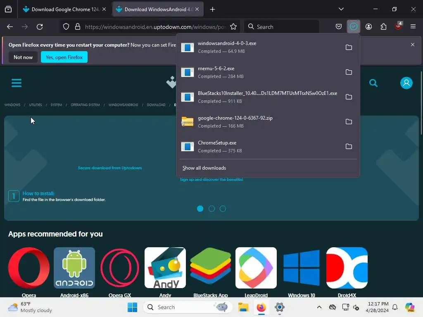Image resolution: width=423 pixels, height=317 pixels.
Task: Open the Windows 10 app icon
Action: [302, 268]
